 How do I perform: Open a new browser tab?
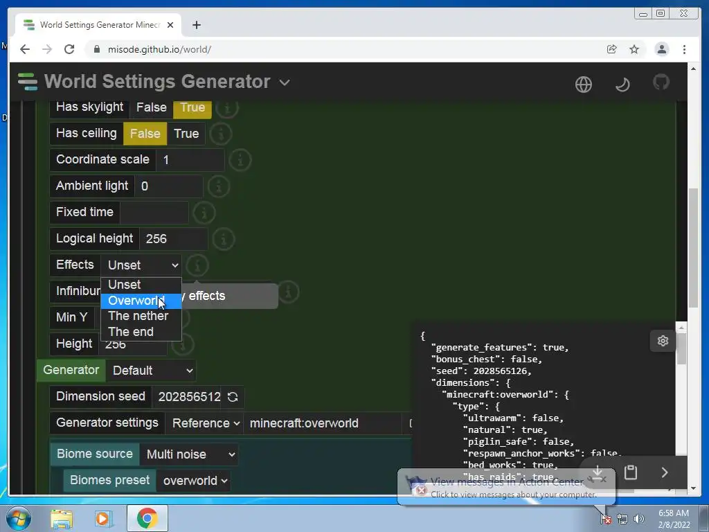(x=196, y=25)
